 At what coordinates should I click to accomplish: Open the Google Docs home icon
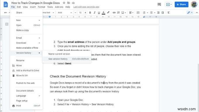[x=6, y=5]
